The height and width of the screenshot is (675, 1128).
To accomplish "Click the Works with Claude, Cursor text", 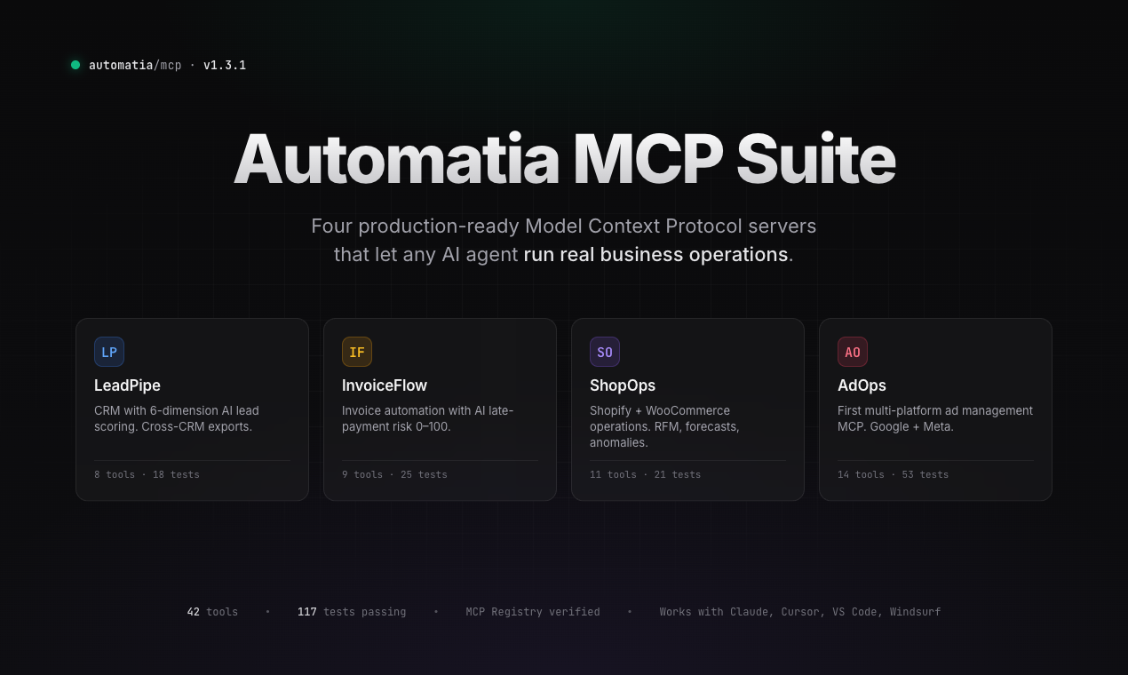I will coord(799,611).
